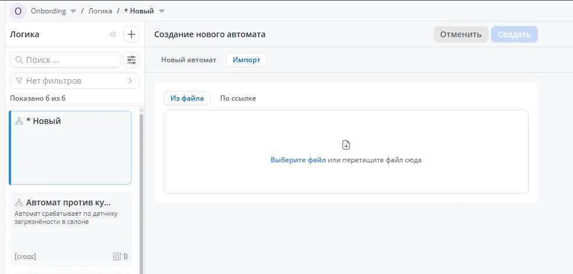The height and width of the screenshot is (274, 573).
Task: Go to the Логика breadcrumb link
Action: [100, 11]
